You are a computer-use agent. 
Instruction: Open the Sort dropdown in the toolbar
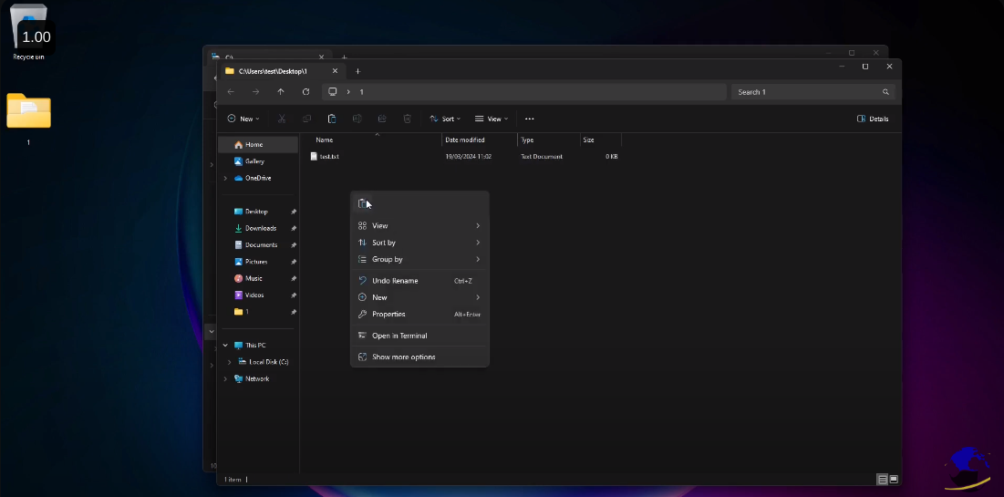[445, 119]
